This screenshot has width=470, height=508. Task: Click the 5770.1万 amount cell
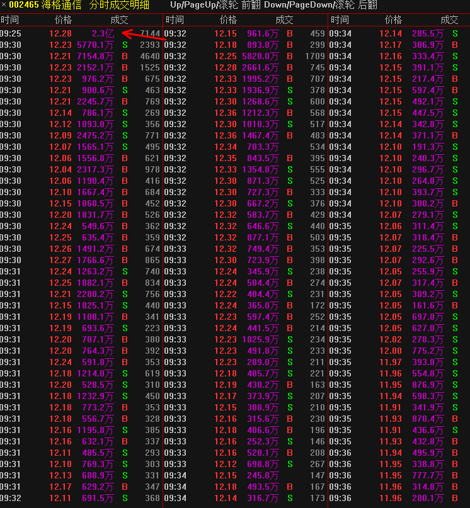click(95, 45)
